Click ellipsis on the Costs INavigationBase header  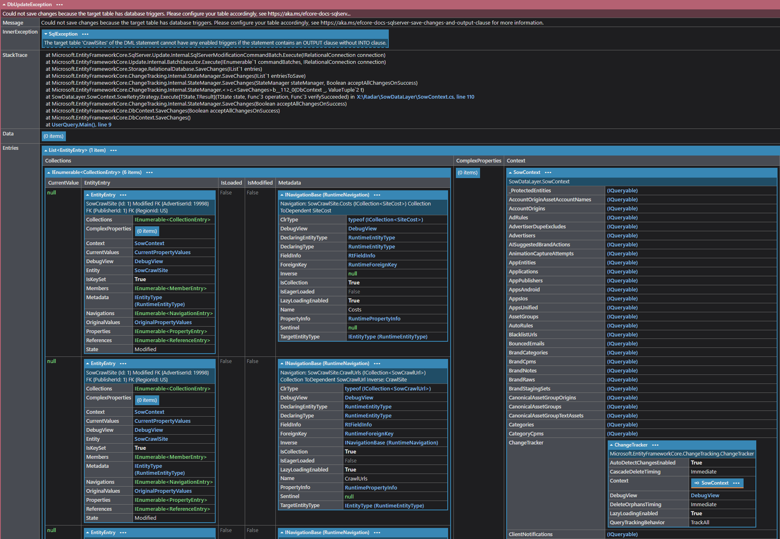(377, 195)
